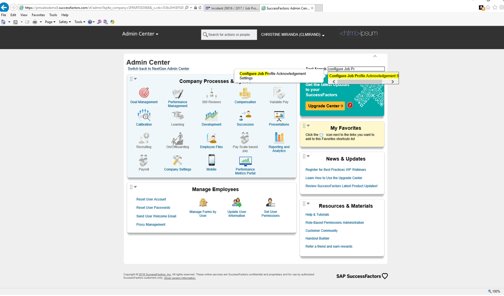
Task: Expand the Admin Center dropdown
Action: tap(140, 34)
